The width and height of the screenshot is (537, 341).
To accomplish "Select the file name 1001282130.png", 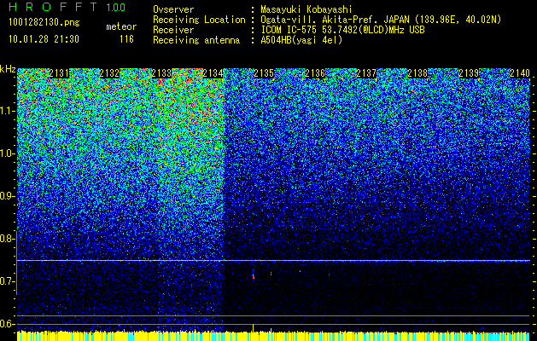I will pyautogui.click(x=44, y=22).
